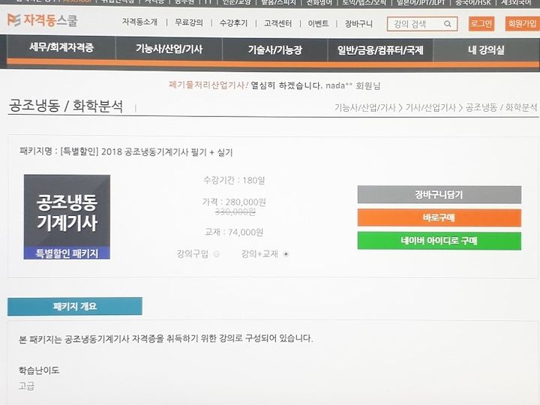Image resolution: width=540 pixels, height=405 pixels.
Task: Click the 공조냉동 / 화학분석 page heading
Action: (65, 106)
